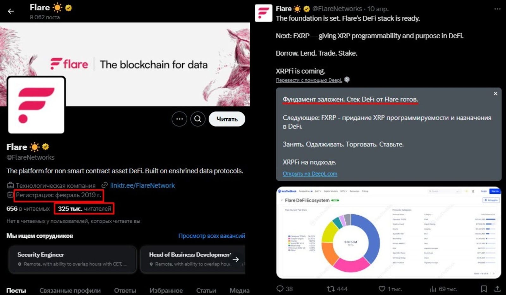The height and width of the screenshot is (295, 506).
Task: Open the tweet's three-dot more menu
Action: 497,9
